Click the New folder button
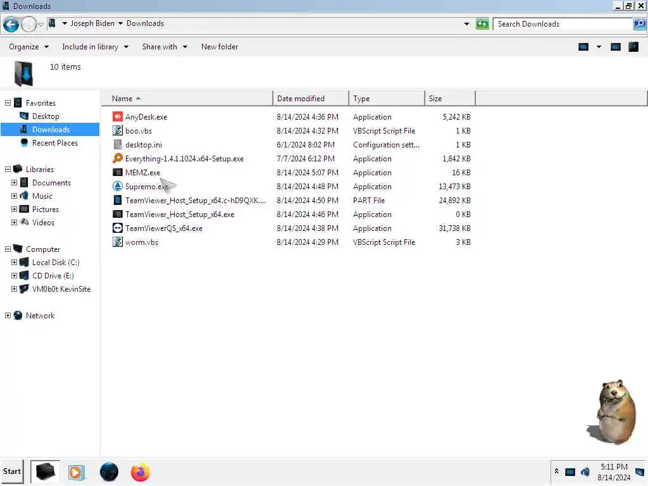This screenshot has height=486, width=648. [220, 47]
